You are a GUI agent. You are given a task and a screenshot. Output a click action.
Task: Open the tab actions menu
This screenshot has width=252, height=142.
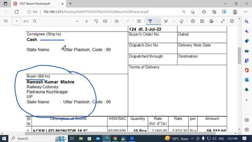point(6,4)
